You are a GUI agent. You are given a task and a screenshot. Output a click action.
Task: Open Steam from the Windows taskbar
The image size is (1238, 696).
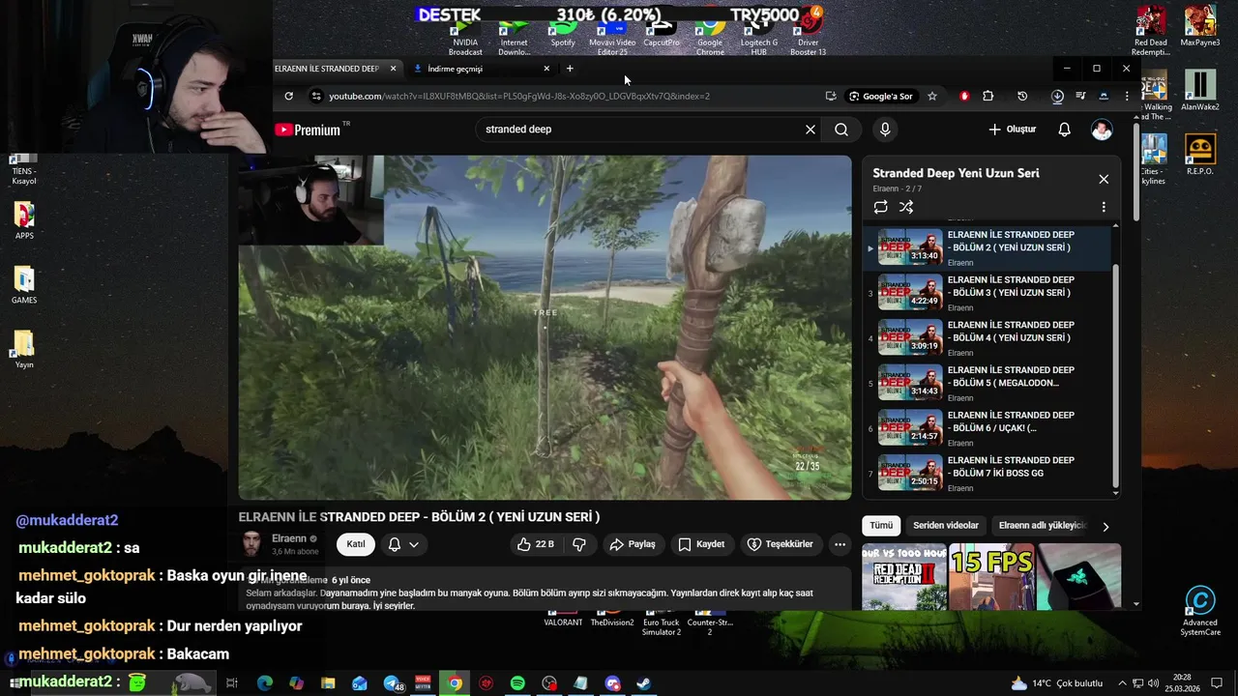pyautogui.click(x=643, y=683)
